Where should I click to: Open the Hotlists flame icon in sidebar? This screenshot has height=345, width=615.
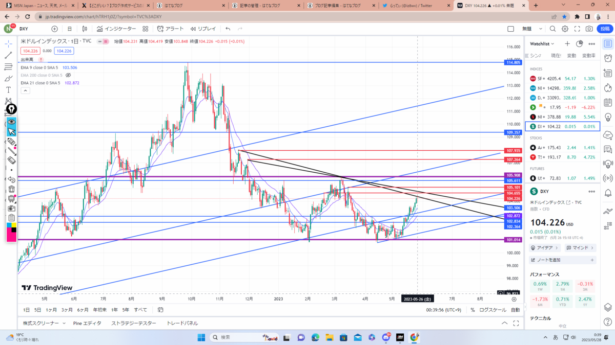(608, 87)
